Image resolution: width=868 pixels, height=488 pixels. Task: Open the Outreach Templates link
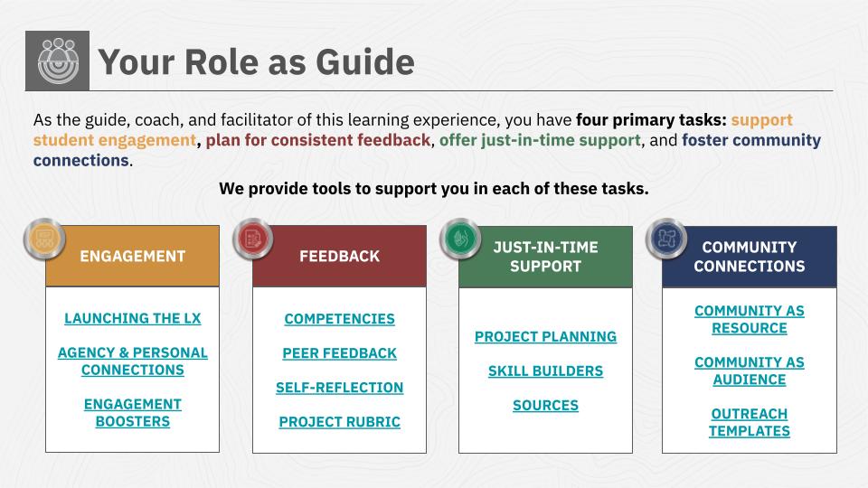[x=749, y=423]
